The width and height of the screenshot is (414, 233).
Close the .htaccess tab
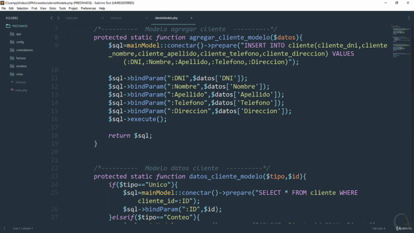(147, 18)
